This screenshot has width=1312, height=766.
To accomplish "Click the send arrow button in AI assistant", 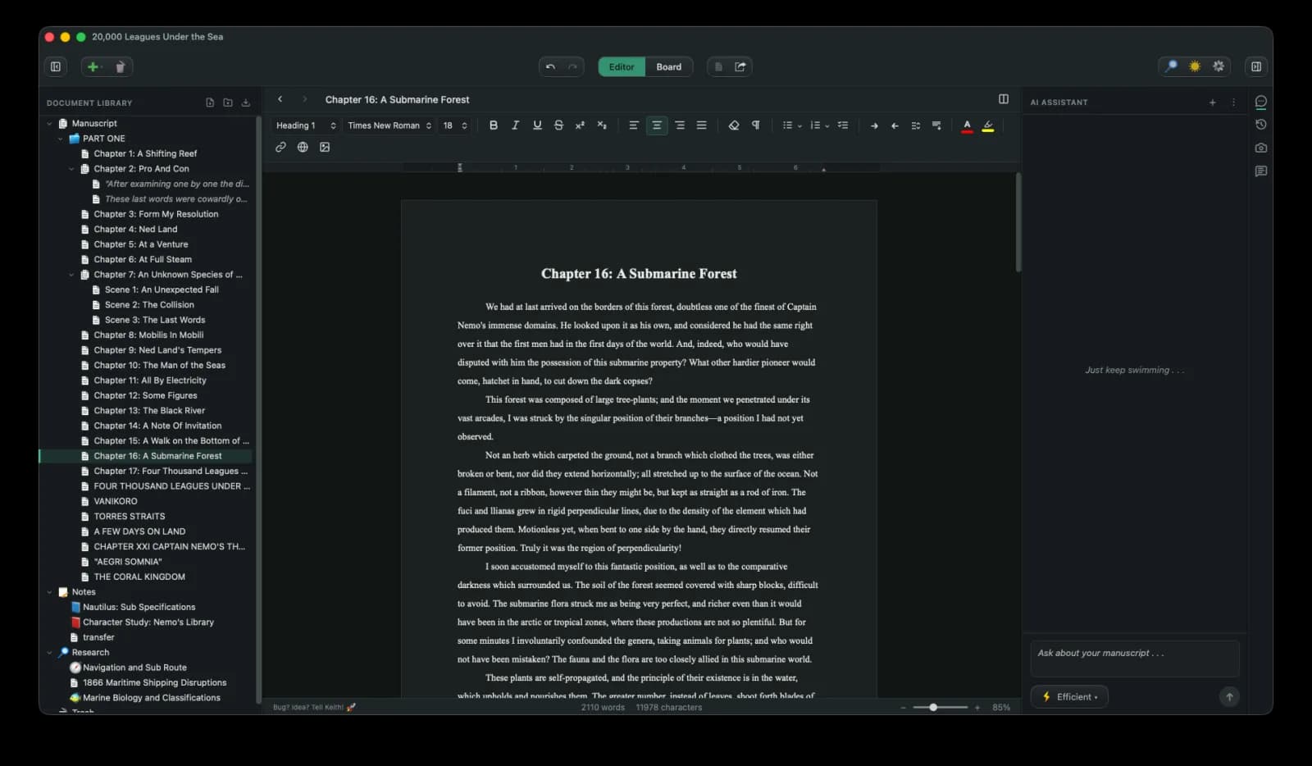I will pos(1228,697).
